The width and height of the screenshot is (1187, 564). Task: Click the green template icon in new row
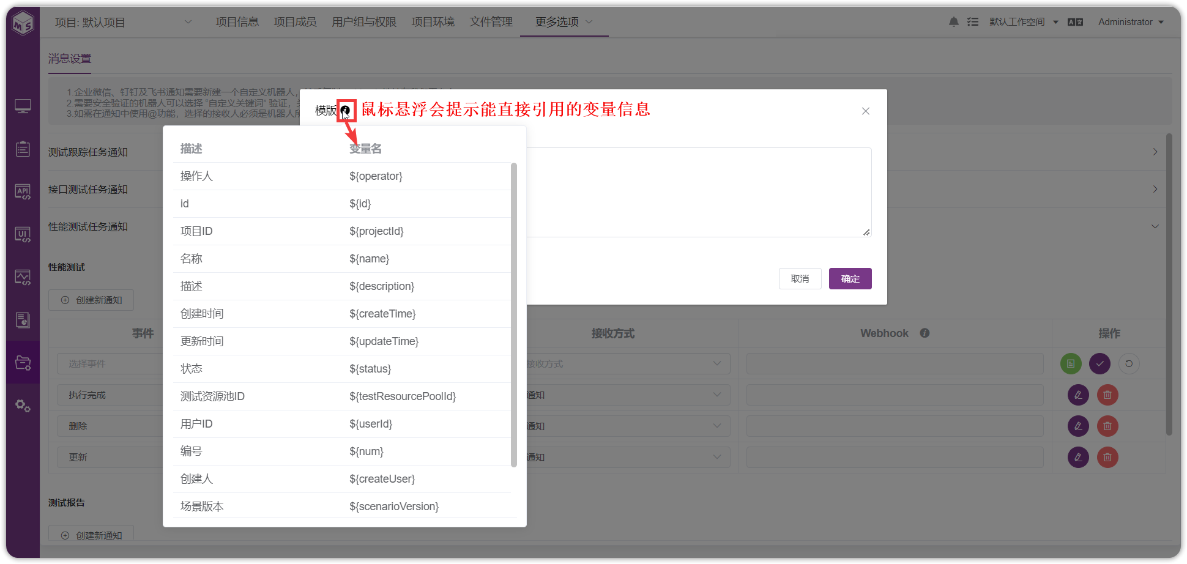click(x=1071, y=364)
